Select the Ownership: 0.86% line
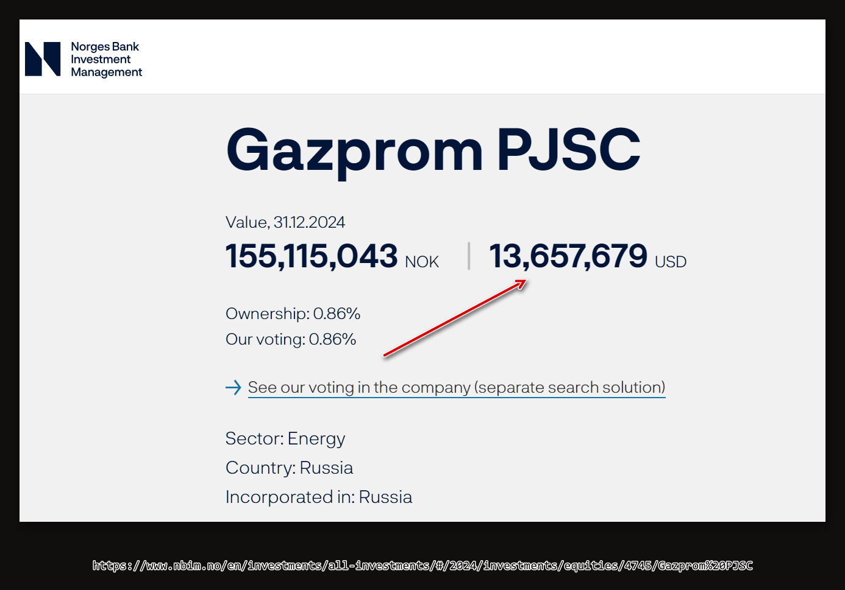Screen dimensions: 845x590 (x=293, y=314)
